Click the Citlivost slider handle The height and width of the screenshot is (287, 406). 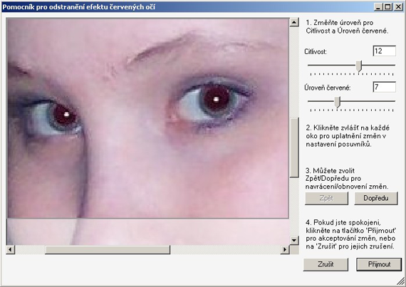(358, 66)
